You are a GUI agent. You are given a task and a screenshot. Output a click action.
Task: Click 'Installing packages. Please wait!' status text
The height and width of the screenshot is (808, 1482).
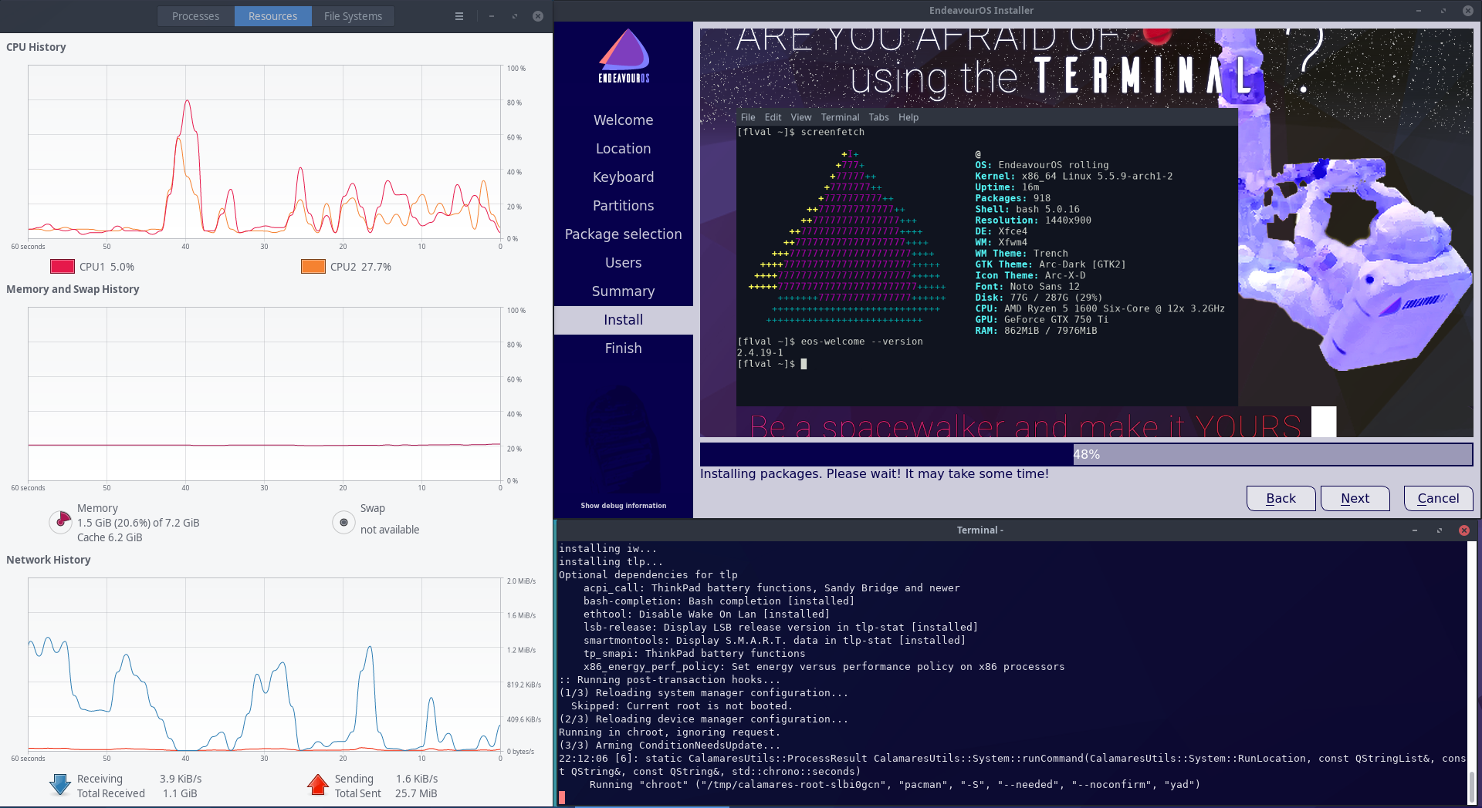point(875,474)
